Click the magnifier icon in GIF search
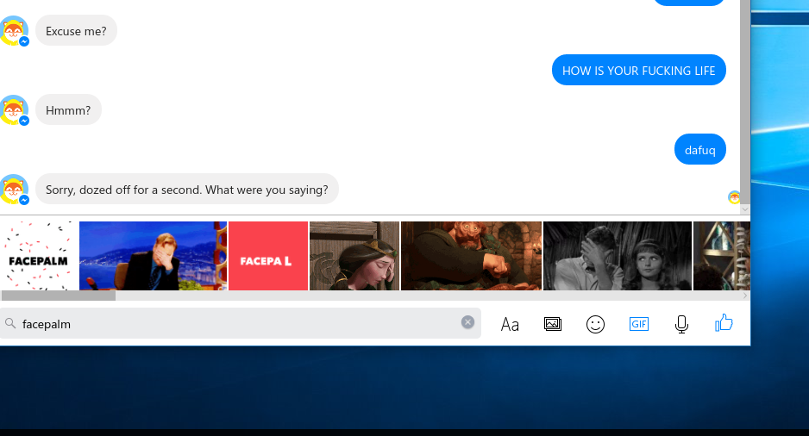Image resolution: width=809 pixels, height=436 pixels. point(10,323)
